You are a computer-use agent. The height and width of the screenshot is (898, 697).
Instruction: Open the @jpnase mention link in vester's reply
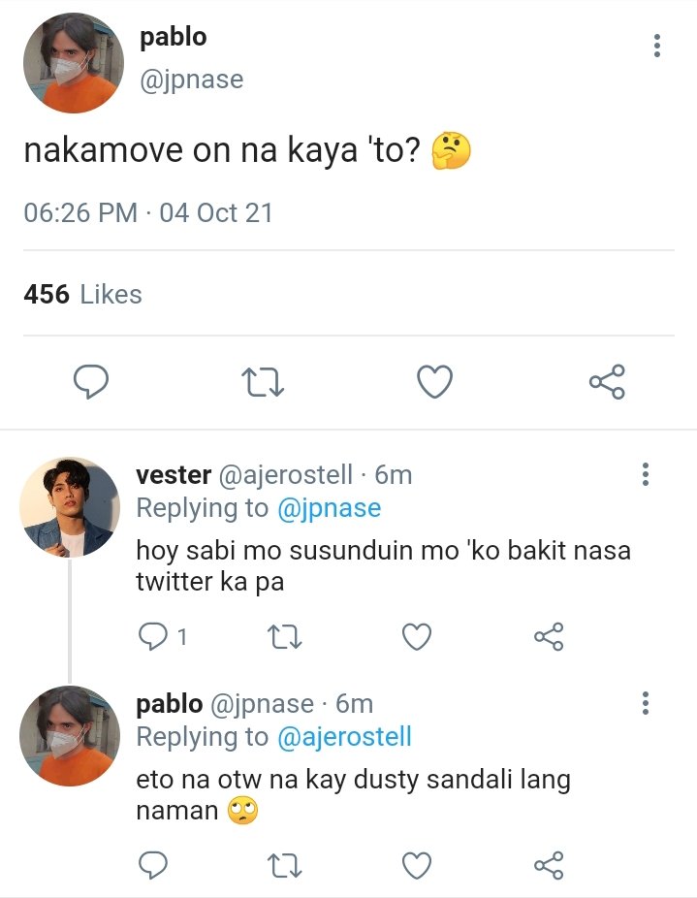click(330, 508)
